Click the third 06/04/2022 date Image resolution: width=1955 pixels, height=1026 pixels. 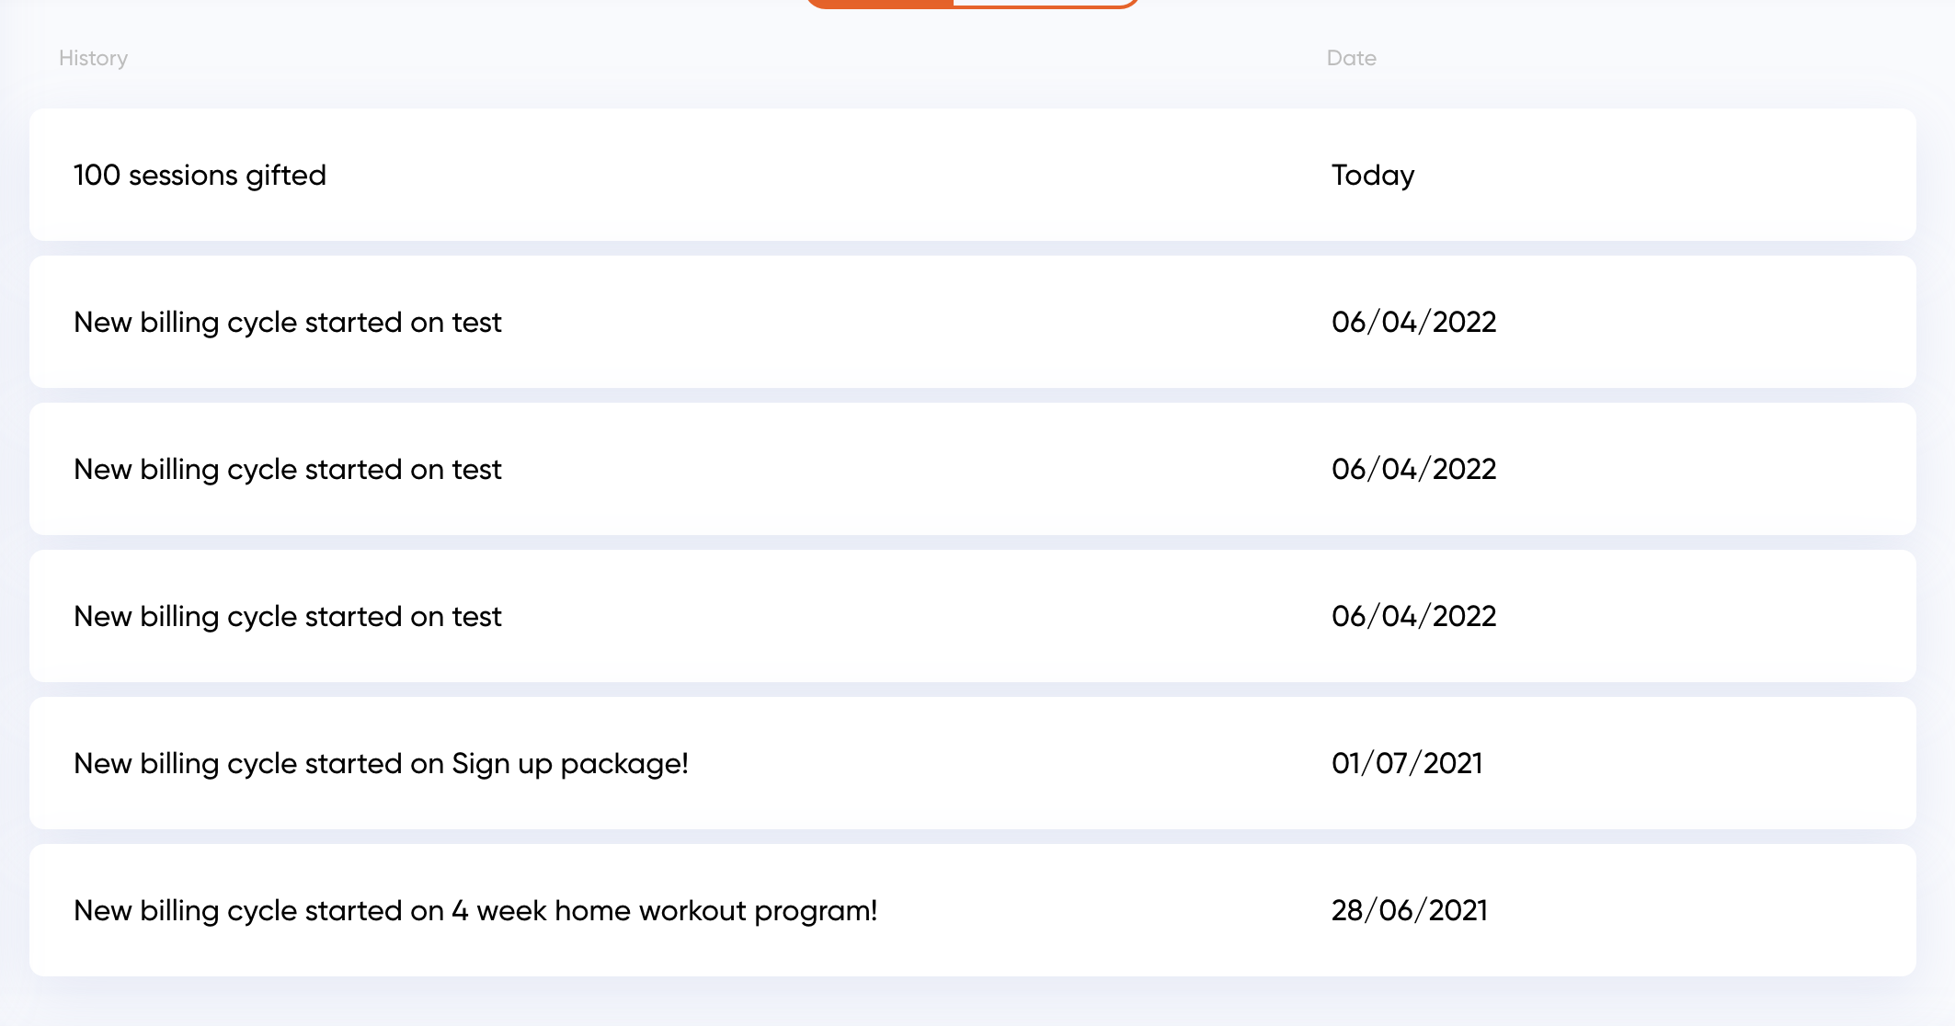[x=1413, y=616]
